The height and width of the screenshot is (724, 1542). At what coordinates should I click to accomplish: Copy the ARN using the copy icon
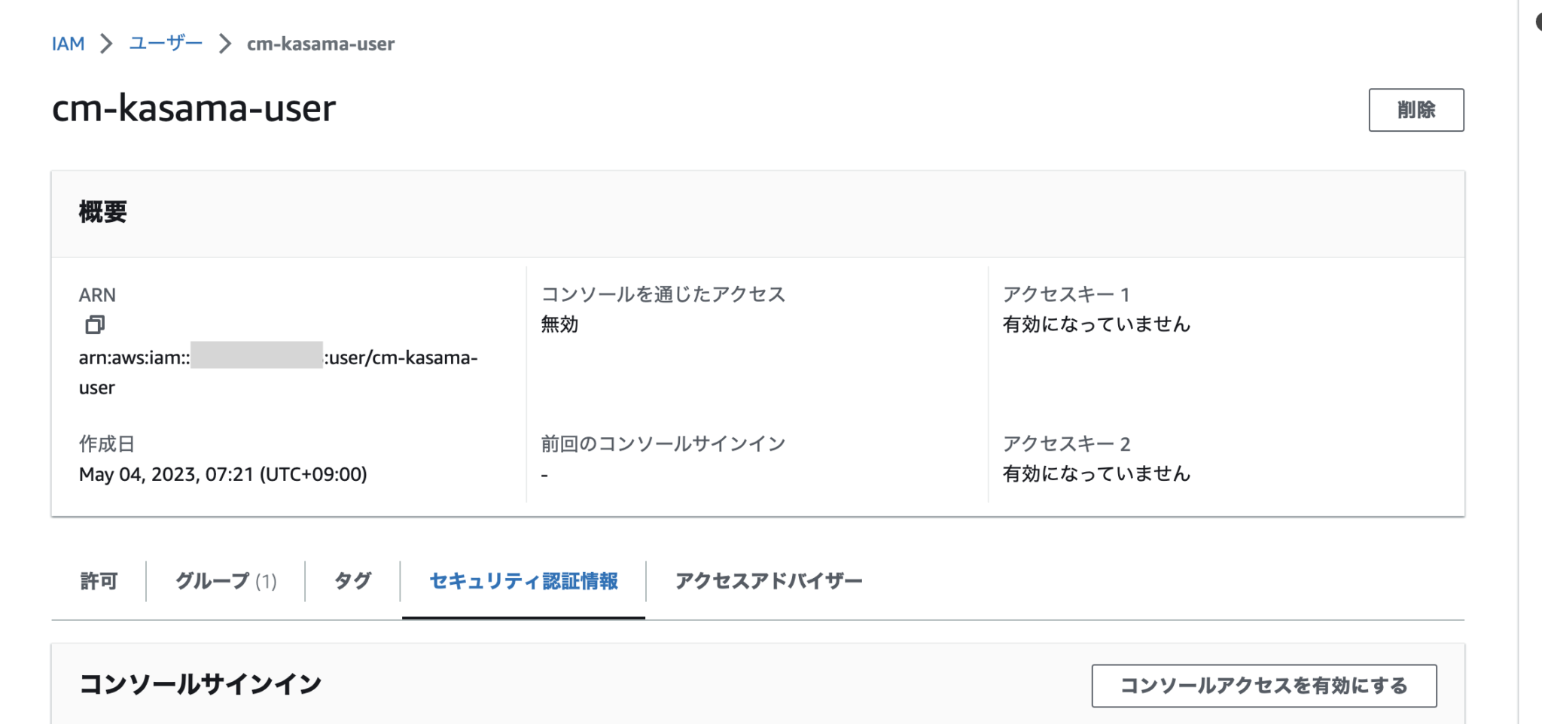point(94,325)
